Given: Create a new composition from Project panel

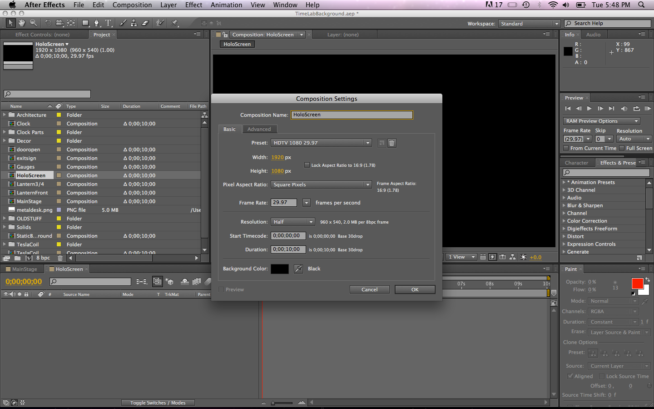Looking at the screenshot, I should click(29, 258).
